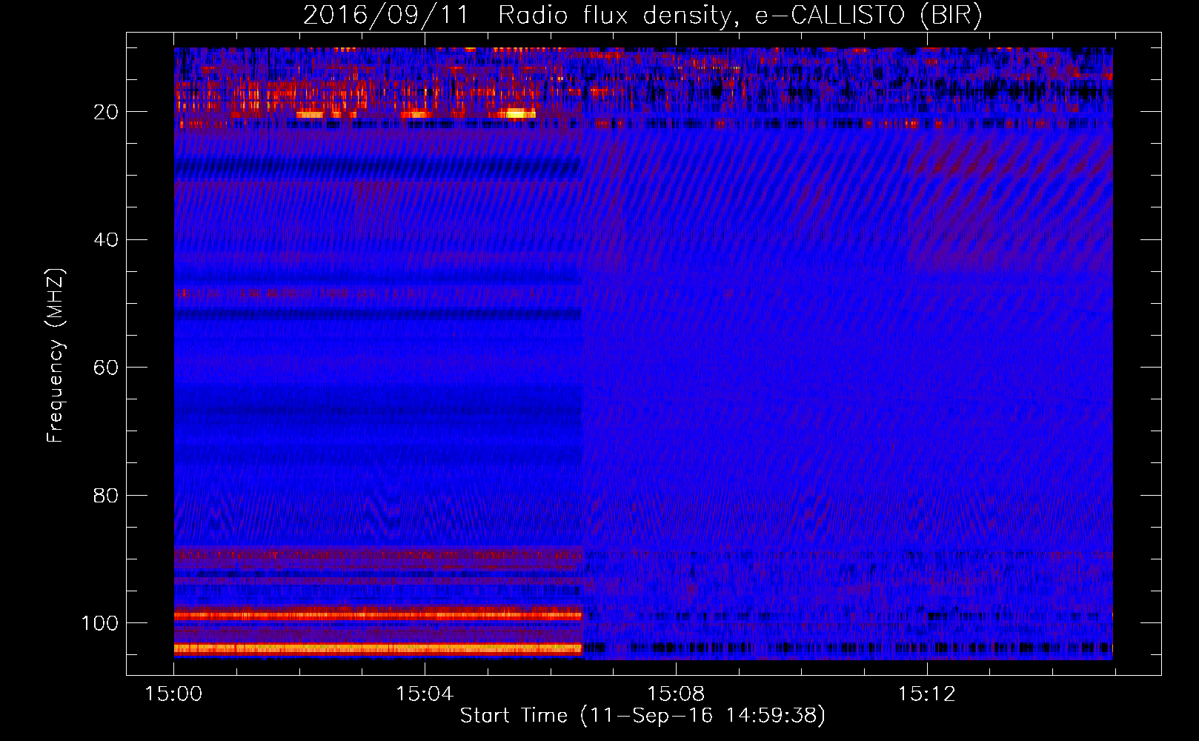
Task: Click the 80 MHz frequency tick label
Action: click(x=106, y=495)
